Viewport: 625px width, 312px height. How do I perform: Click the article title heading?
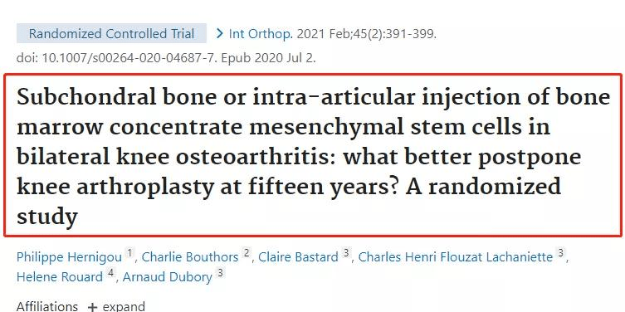click(x=313, y=157)
